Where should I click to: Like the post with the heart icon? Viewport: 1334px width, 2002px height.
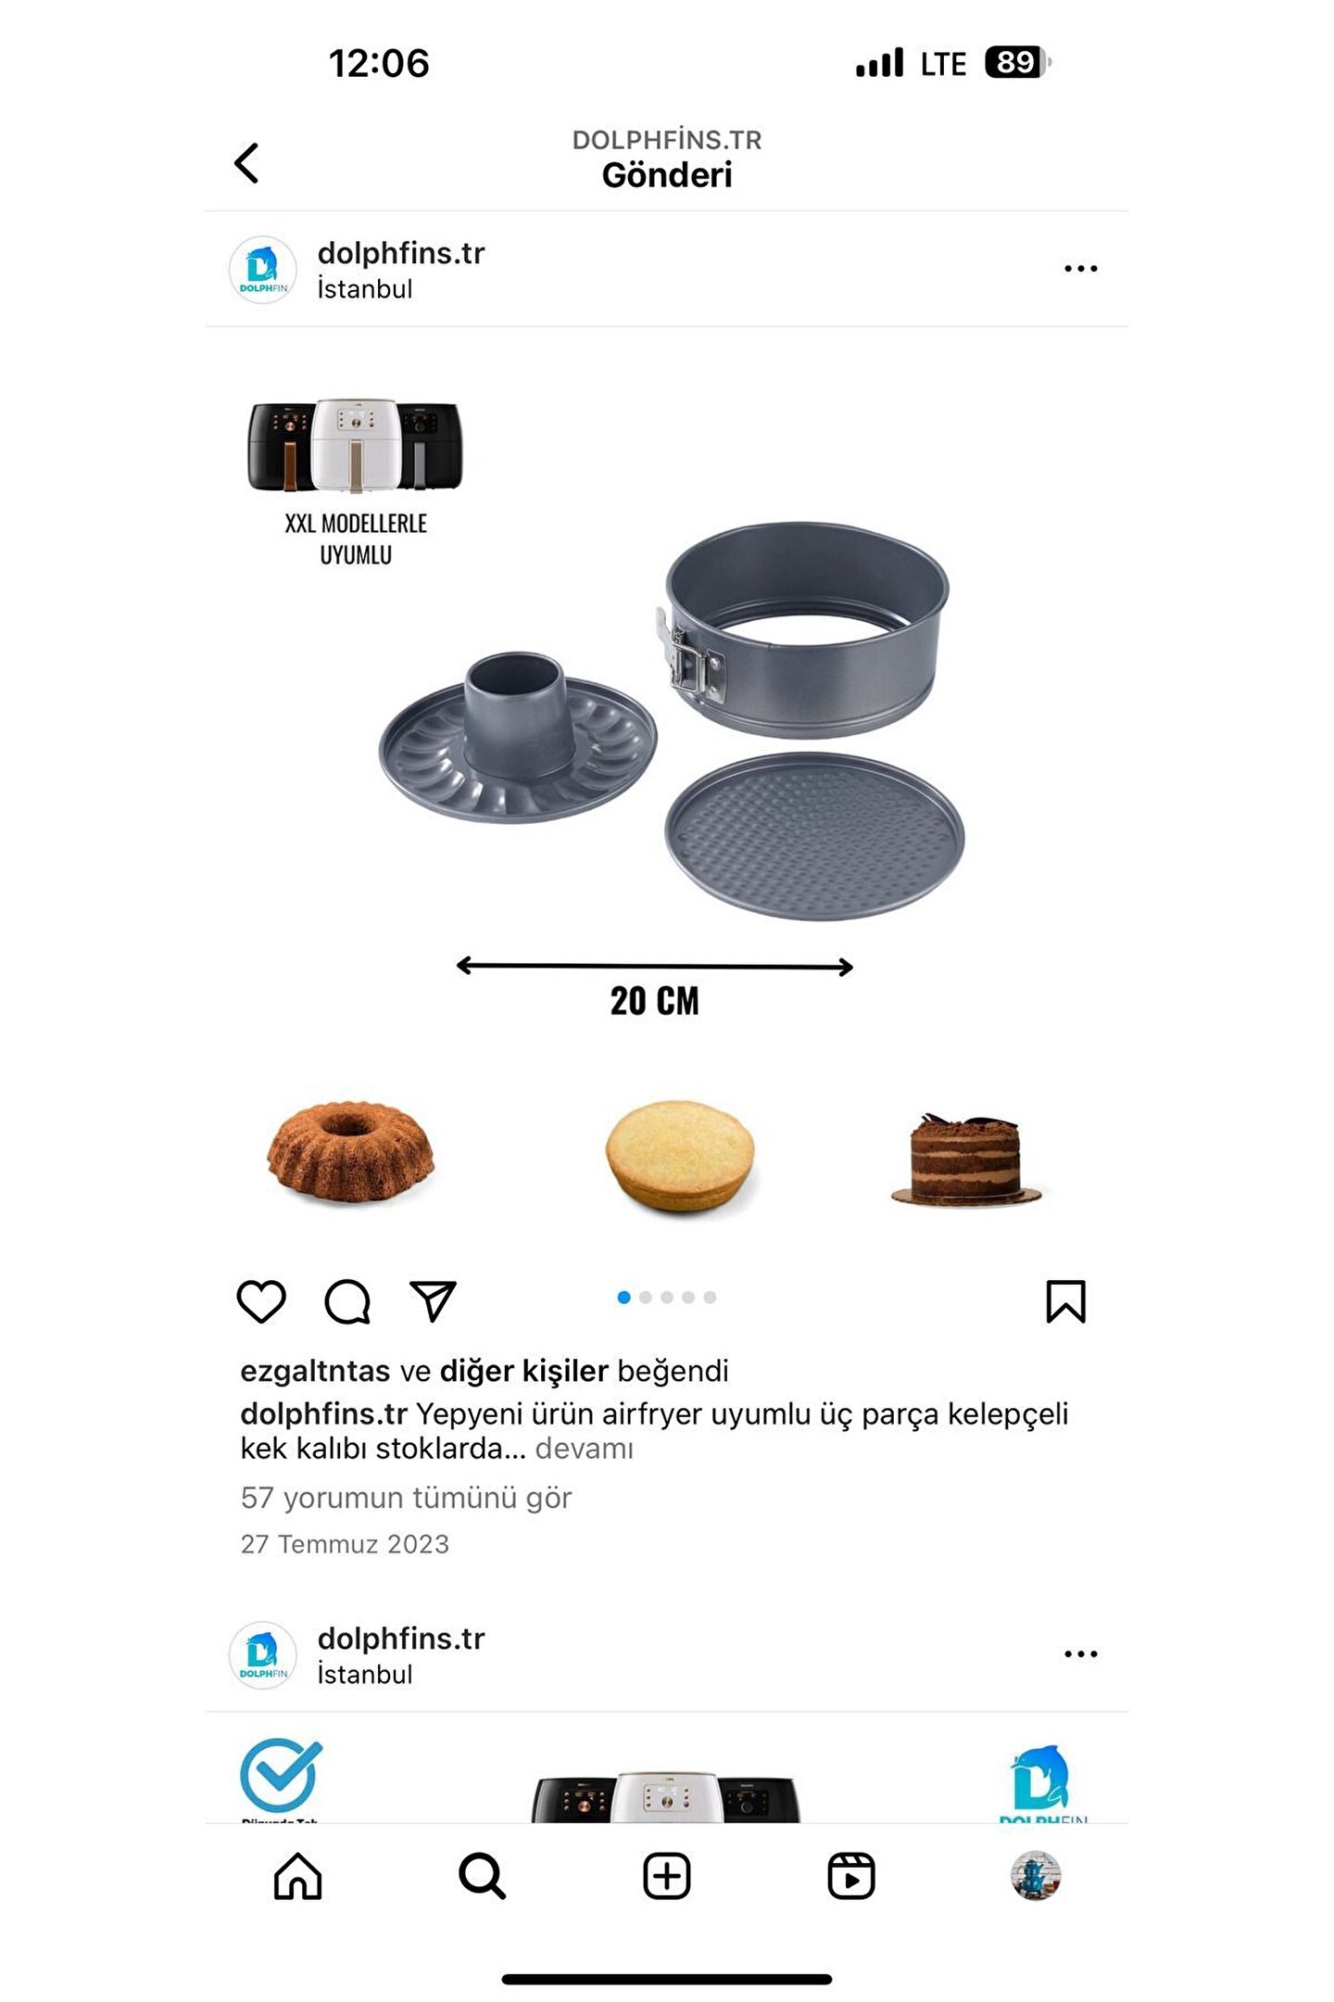pos(261,1301)
